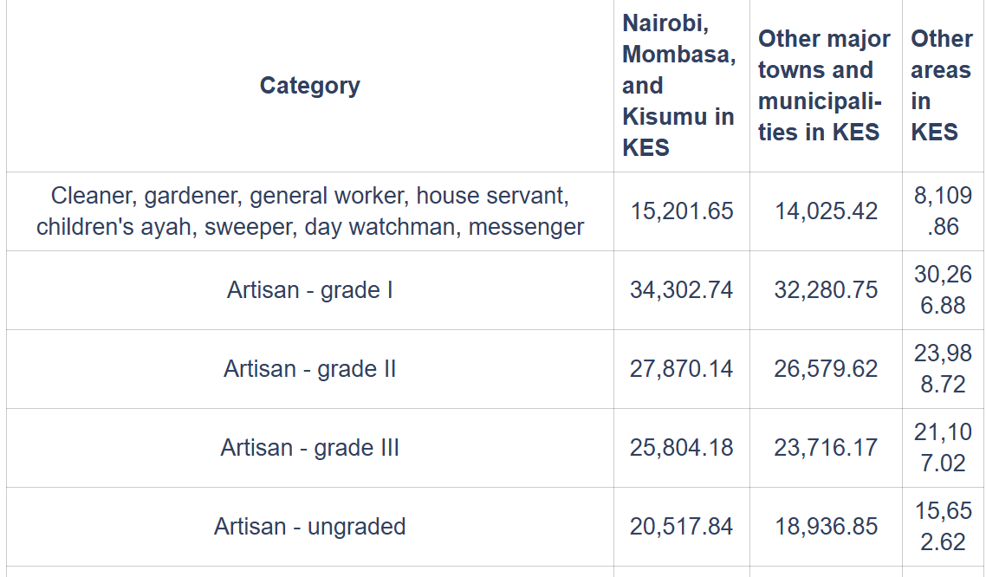This screenshot has width=986, height=577.
Task: Click the Nairobi, Mombasa, and Kisumu header
Action: (678, 86)
